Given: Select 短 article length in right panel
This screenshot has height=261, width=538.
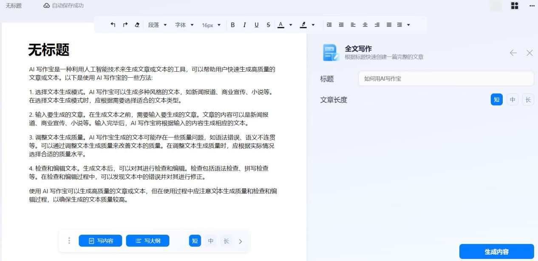Looking at the screenshot, I should pos(496,99).
